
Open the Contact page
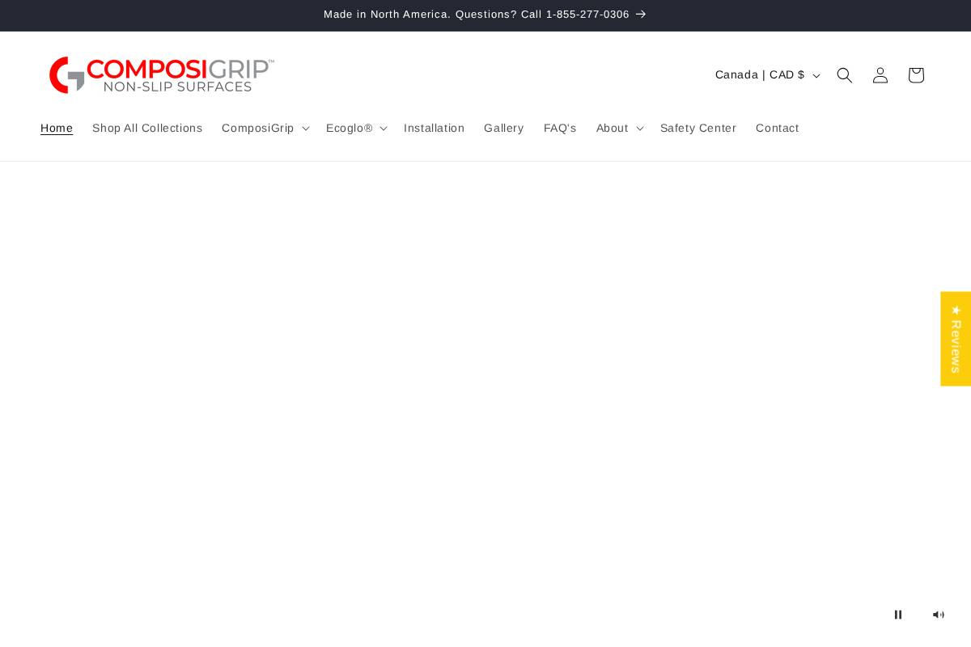(777, 128)
